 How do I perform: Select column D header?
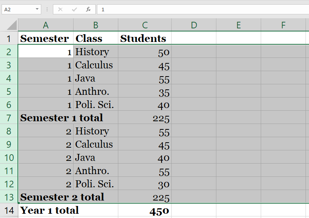pos(194,25)
